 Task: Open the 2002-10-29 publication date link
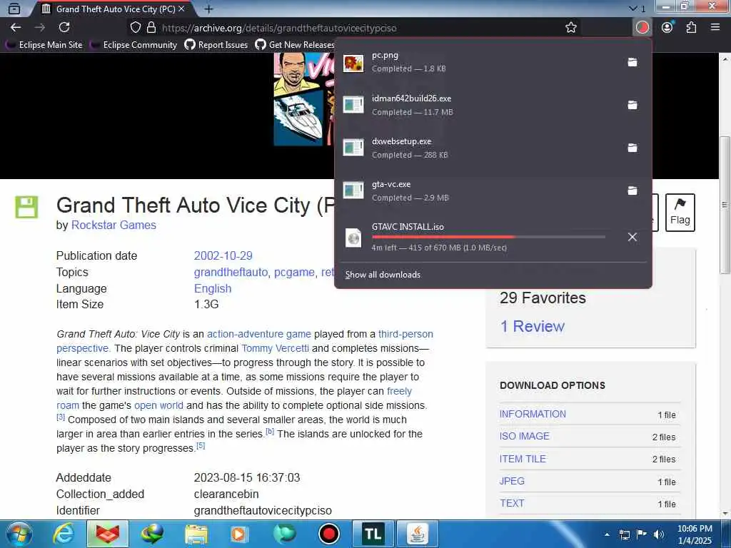[x=223, y=256]
